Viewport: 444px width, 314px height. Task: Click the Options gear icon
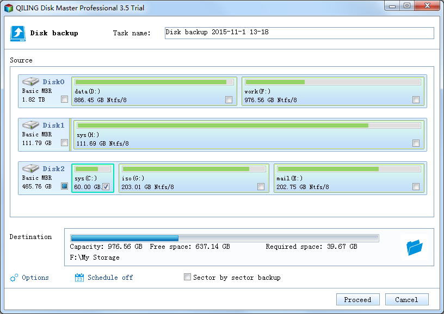(x=14, y=278)
